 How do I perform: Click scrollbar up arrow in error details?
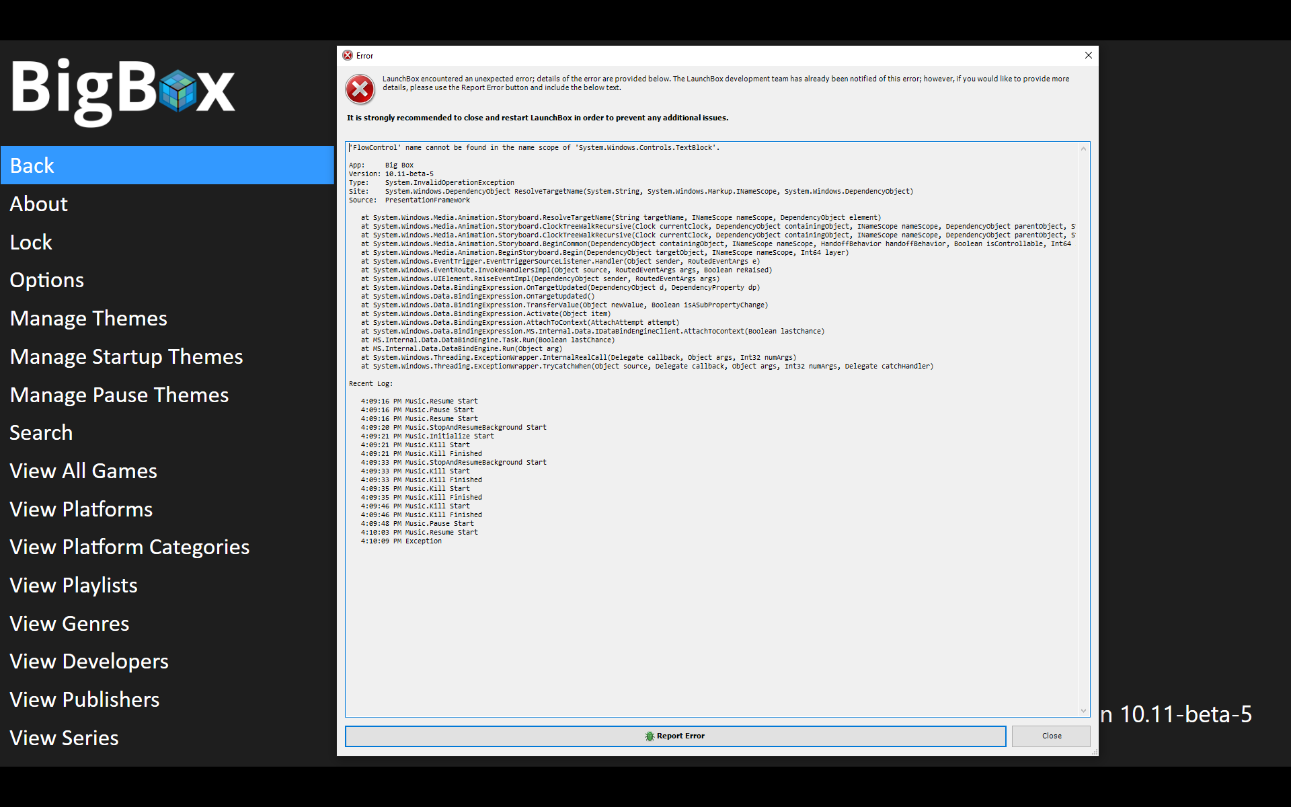pos(1083,149)
